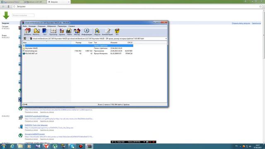Click the Информация (Info) toolbar icon
Image resolution: width=265 pixels, height=149 pixels.
click(x=87, y=32)
